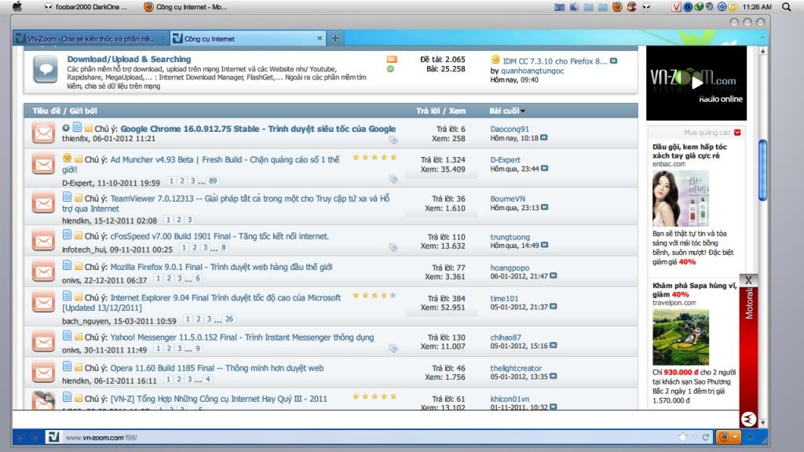
Task: Close the Motorola side banner ad
Action: (748, 280)
